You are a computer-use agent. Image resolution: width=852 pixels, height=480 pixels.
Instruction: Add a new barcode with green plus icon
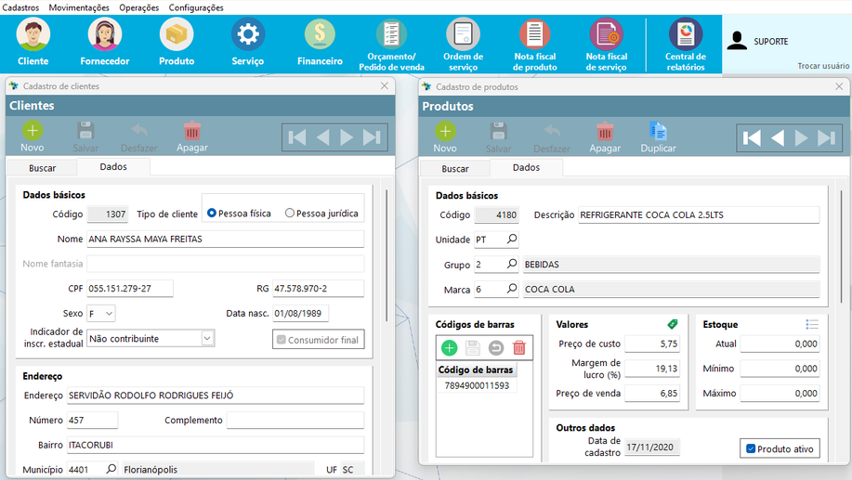(x=449, y=348)
